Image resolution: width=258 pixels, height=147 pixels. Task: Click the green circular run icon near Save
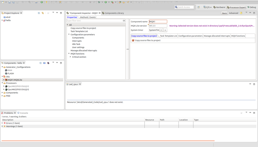tap(42, 2)
